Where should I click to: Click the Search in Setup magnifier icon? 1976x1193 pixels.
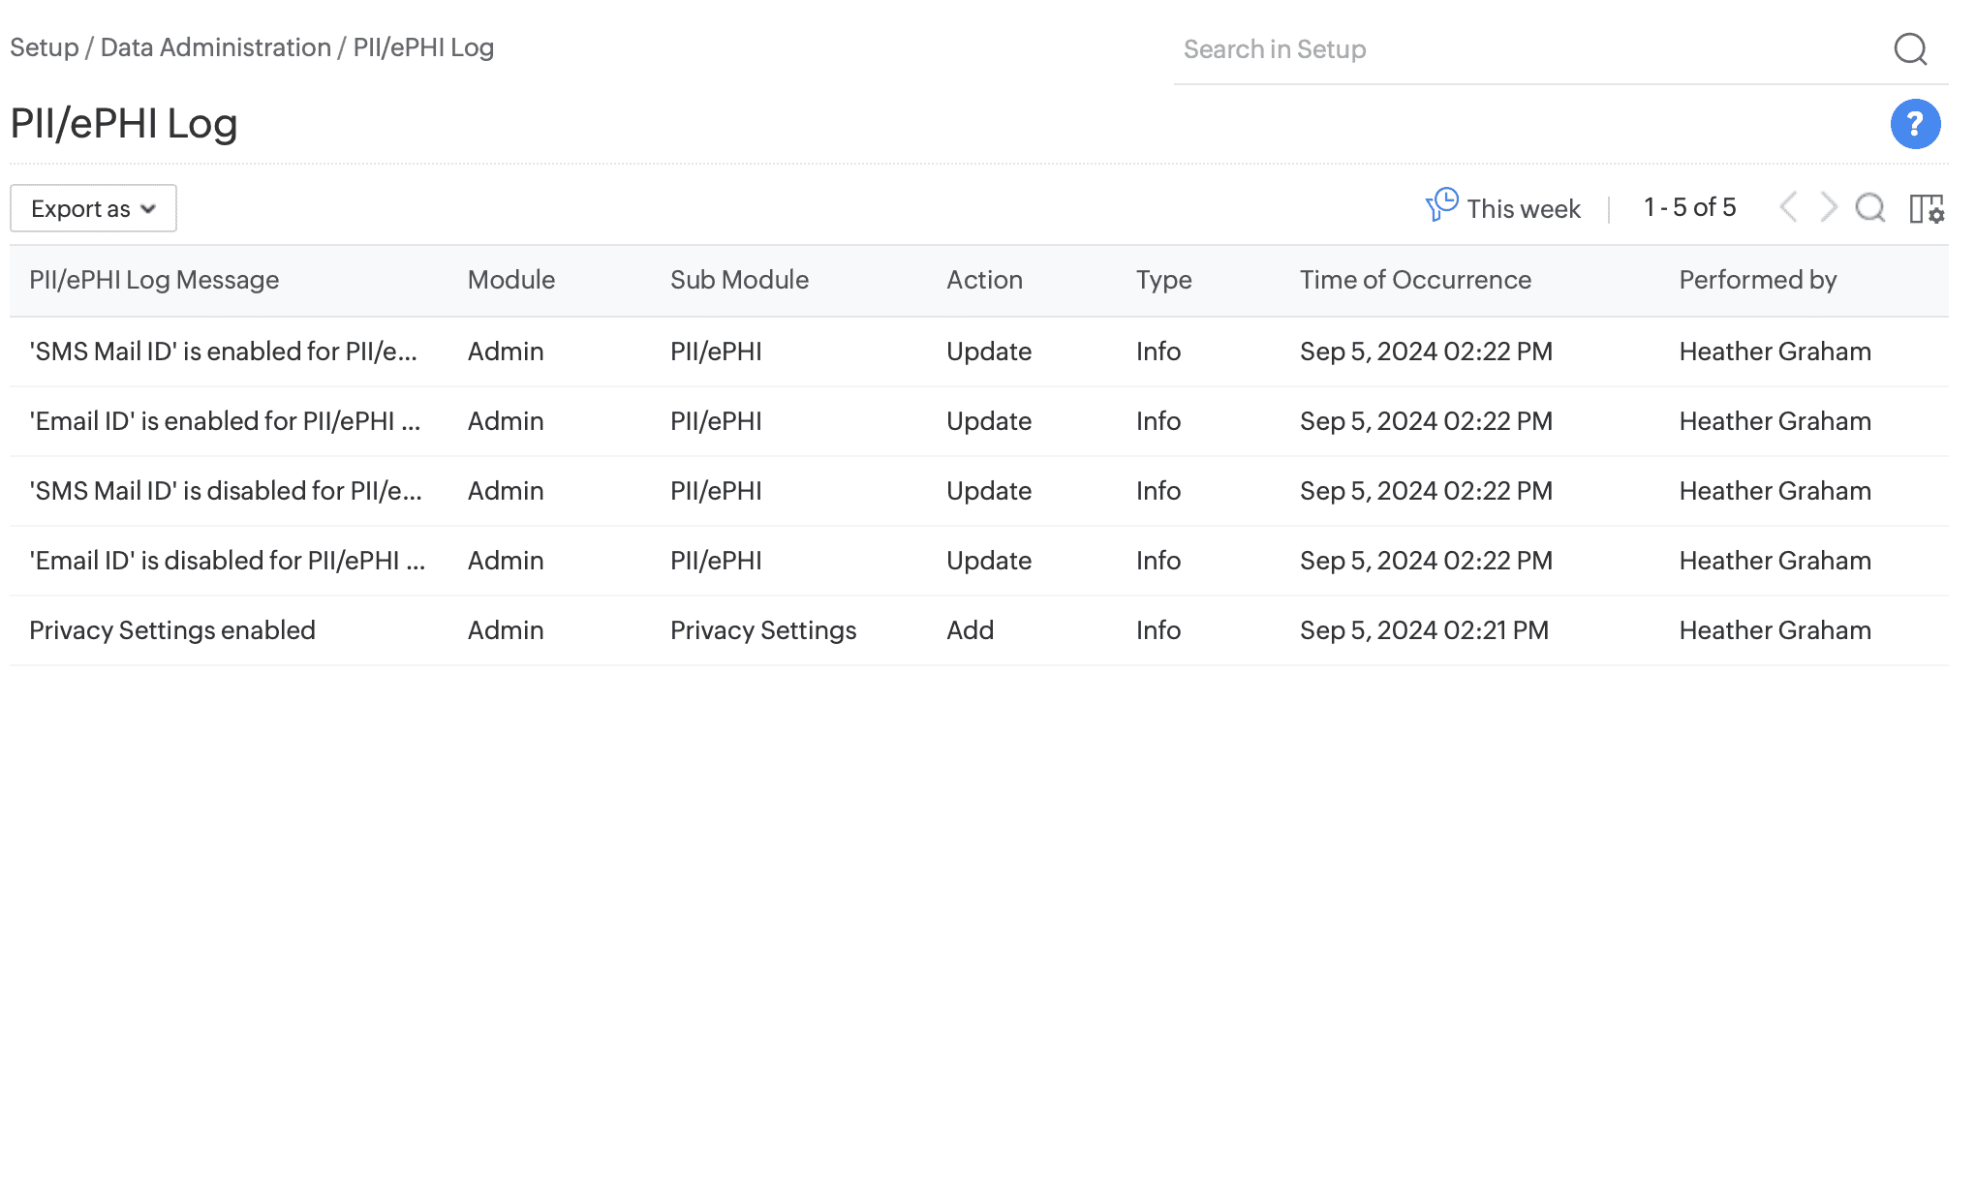point(1909,48)
